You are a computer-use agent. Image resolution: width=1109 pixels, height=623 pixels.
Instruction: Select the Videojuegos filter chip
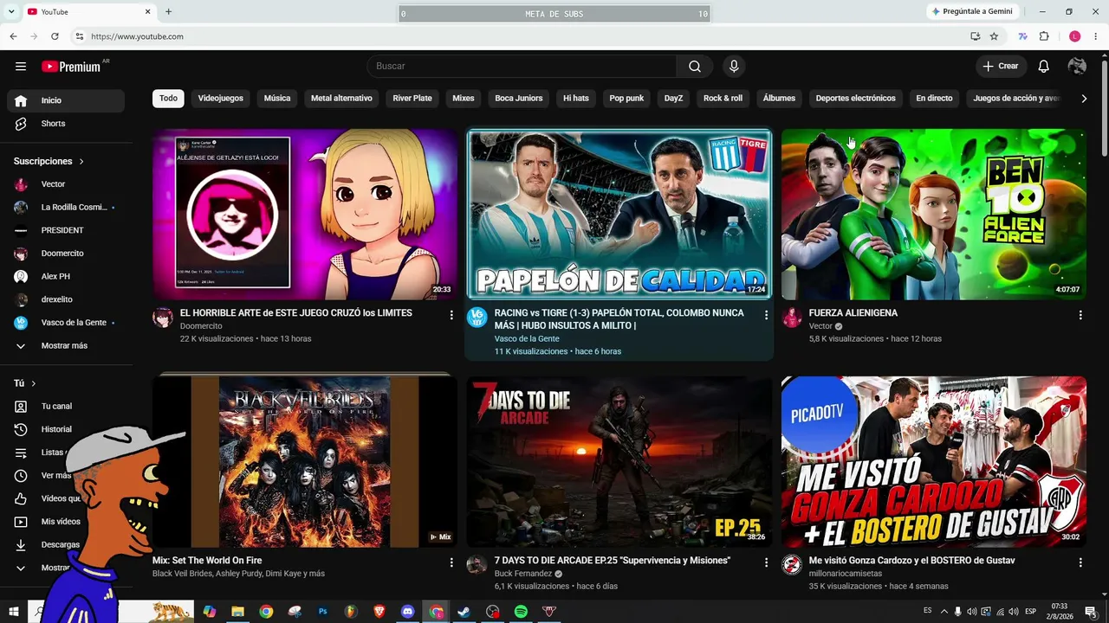pyautogui.click(x=221, y=99)
